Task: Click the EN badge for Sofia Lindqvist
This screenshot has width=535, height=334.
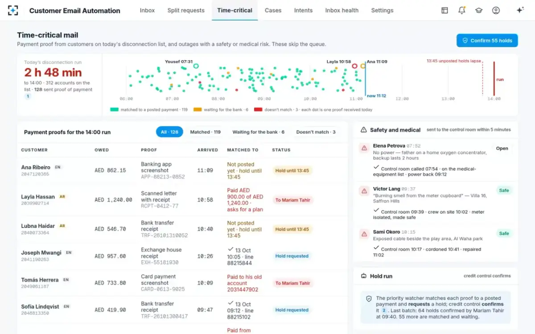Action: click(66, 307)
